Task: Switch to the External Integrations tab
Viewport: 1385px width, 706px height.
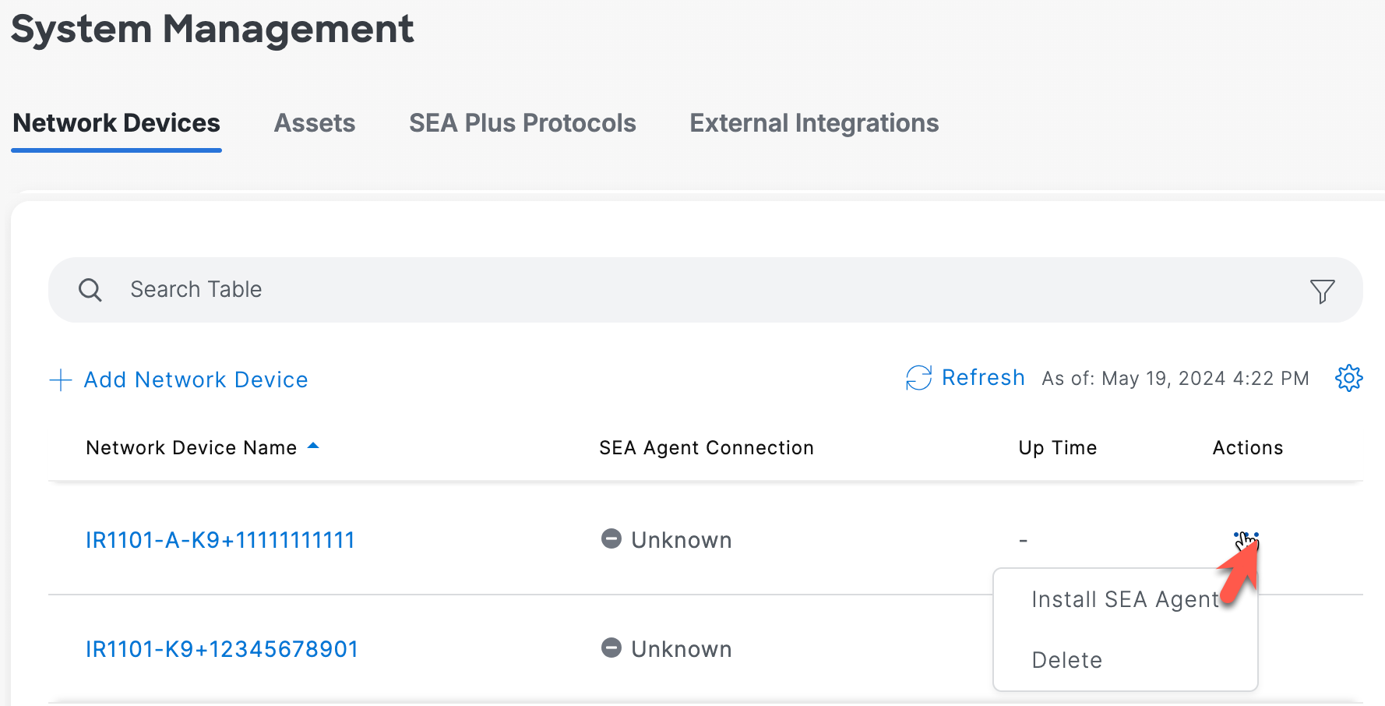Action: coord(813,122)
